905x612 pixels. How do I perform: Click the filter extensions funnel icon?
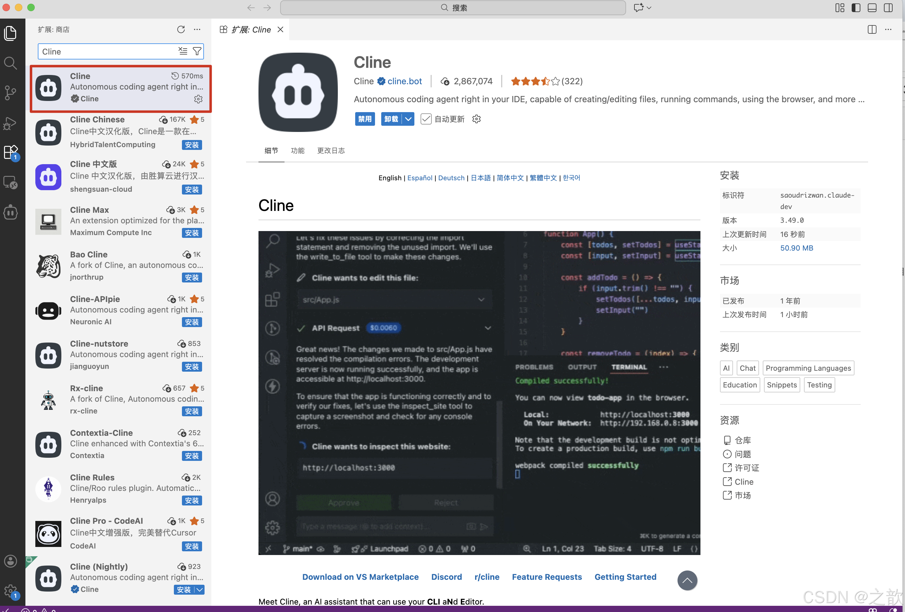point(197,51)
